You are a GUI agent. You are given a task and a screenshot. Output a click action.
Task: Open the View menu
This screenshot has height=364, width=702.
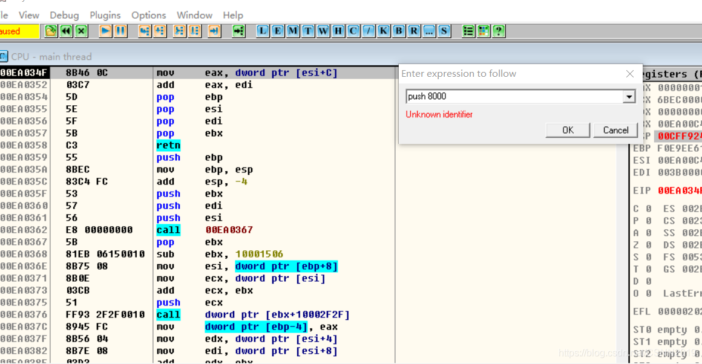click(x=29, y=15)
